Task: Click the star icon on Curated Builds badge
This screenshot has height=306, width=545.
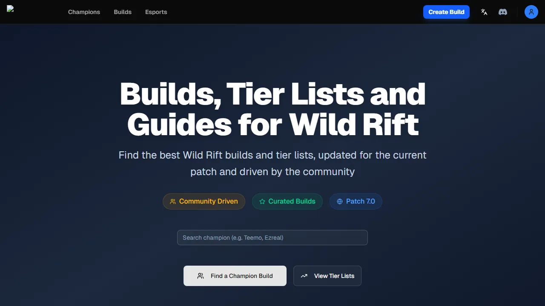Action: [x=263, y=201]
